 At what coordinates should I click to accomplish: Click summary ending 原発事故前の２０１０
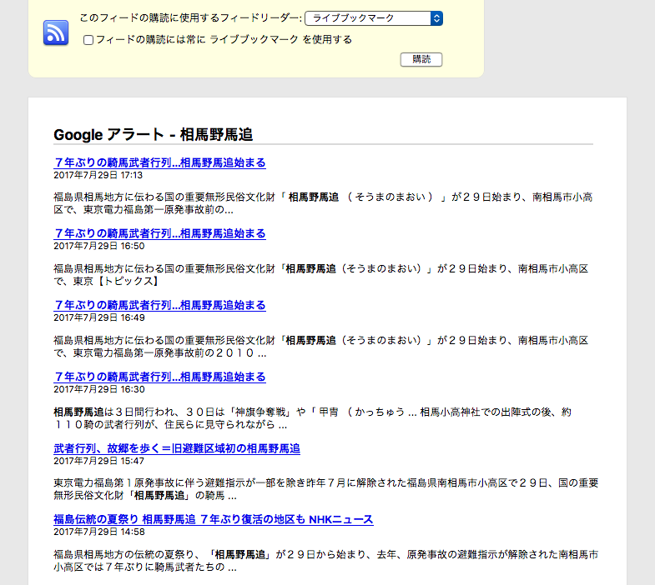coord(320,347)
